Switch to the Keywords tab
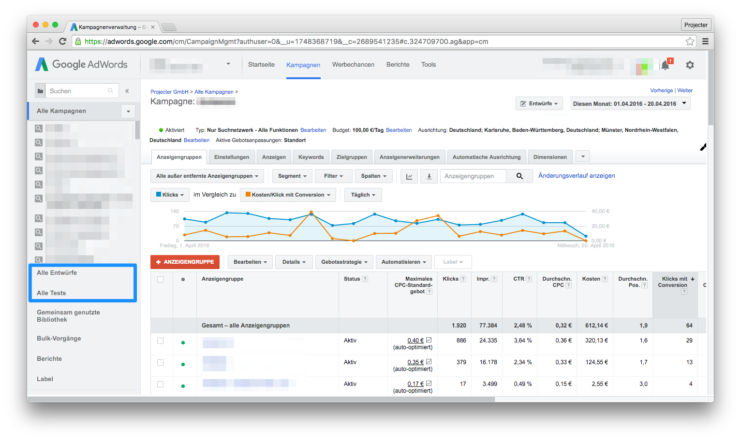741x441 pixels. tap(311, 157)
